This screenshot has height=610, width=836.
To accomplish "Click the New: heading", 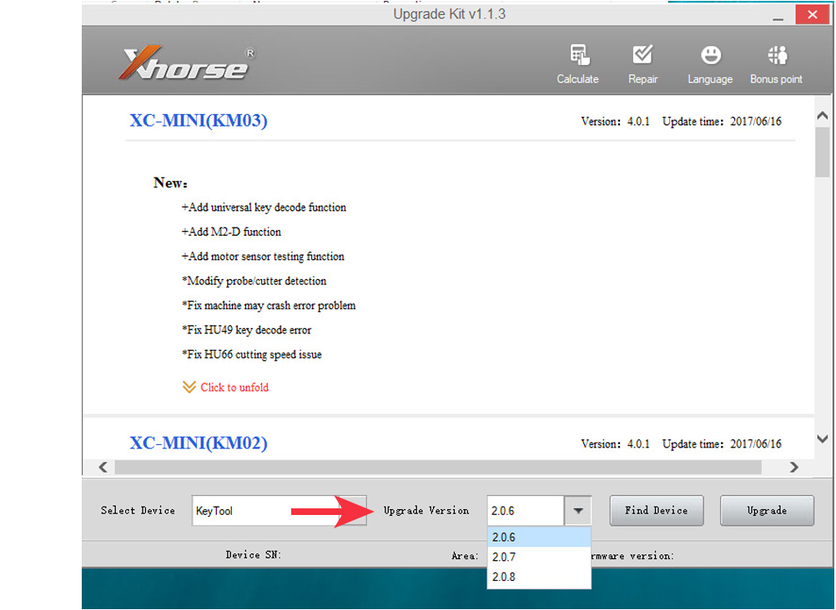I will (x=170, y=182).
